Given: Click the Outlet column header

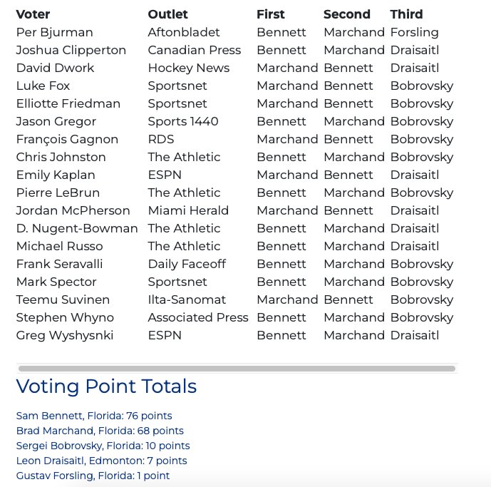Looking at the screenshot, I should 167,14.
